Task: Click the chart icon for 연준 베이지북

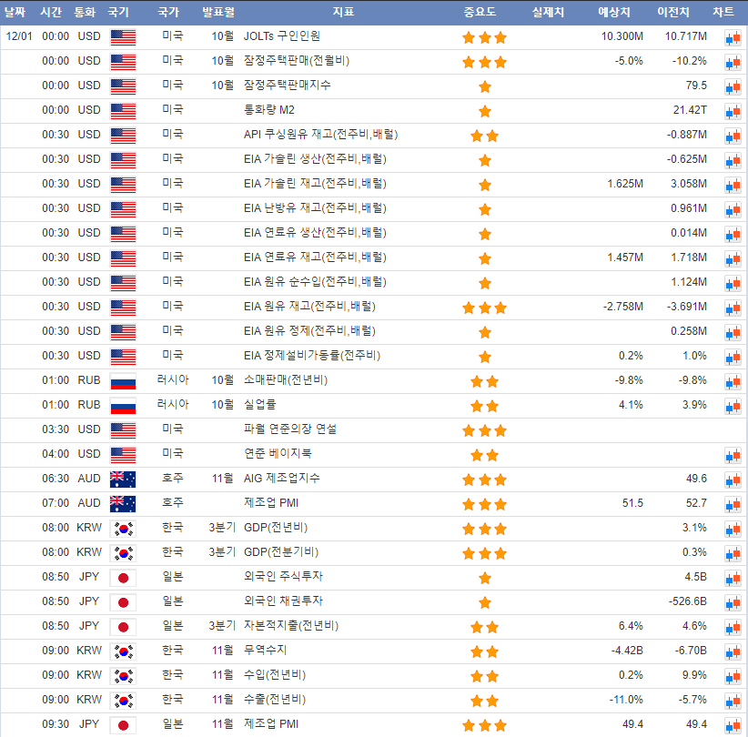Action: [732, 454]
